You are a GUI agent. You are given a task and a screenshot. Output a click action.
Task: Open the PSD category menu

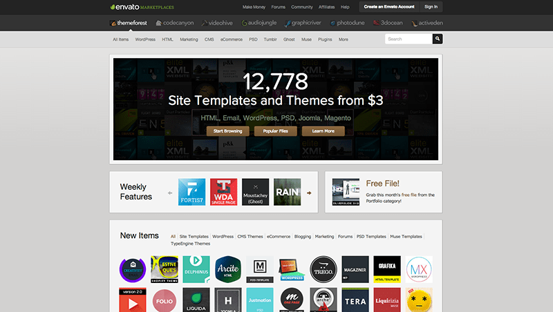tap(253, 39)
